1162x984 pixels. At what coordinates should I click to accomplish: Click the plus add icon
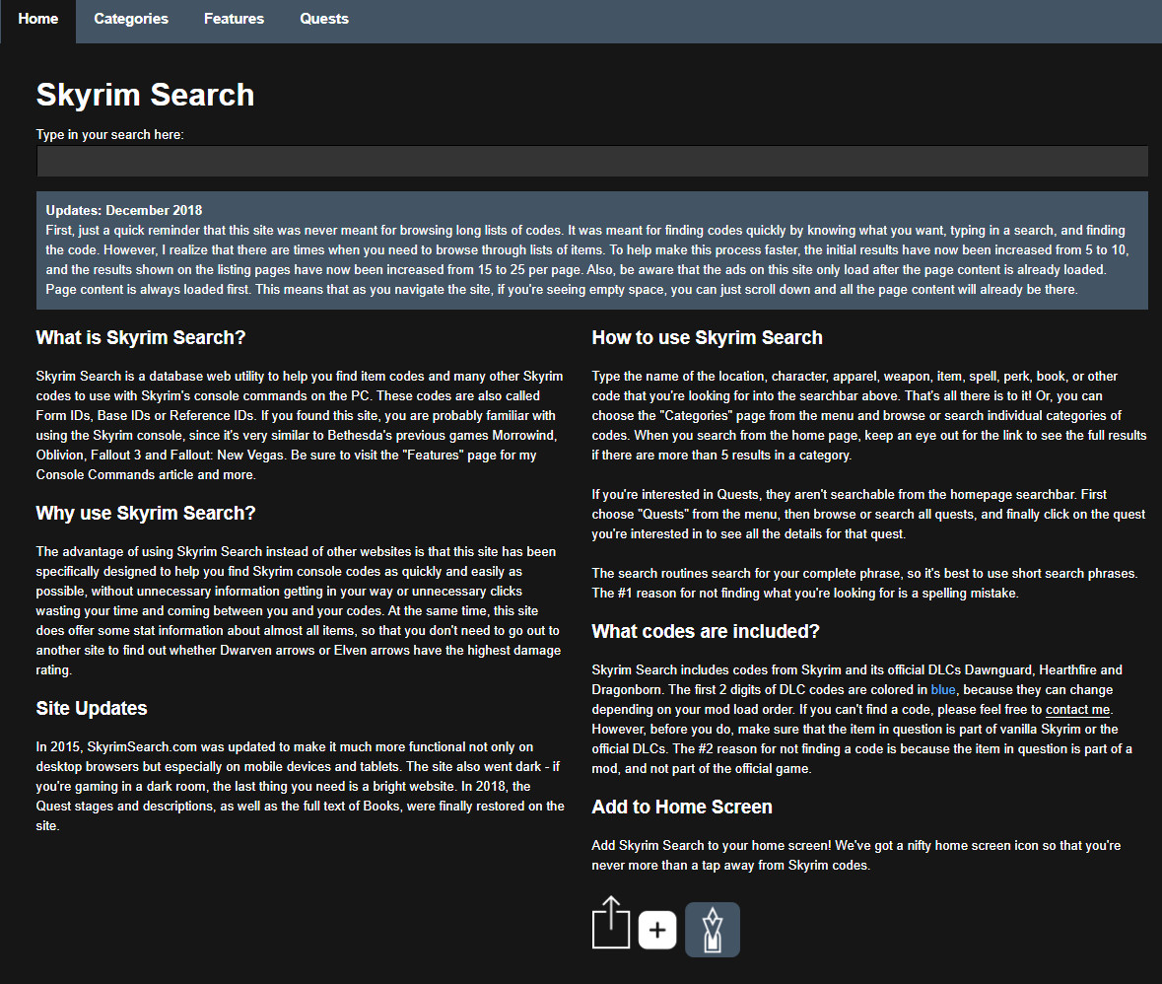tap(657, 930)
